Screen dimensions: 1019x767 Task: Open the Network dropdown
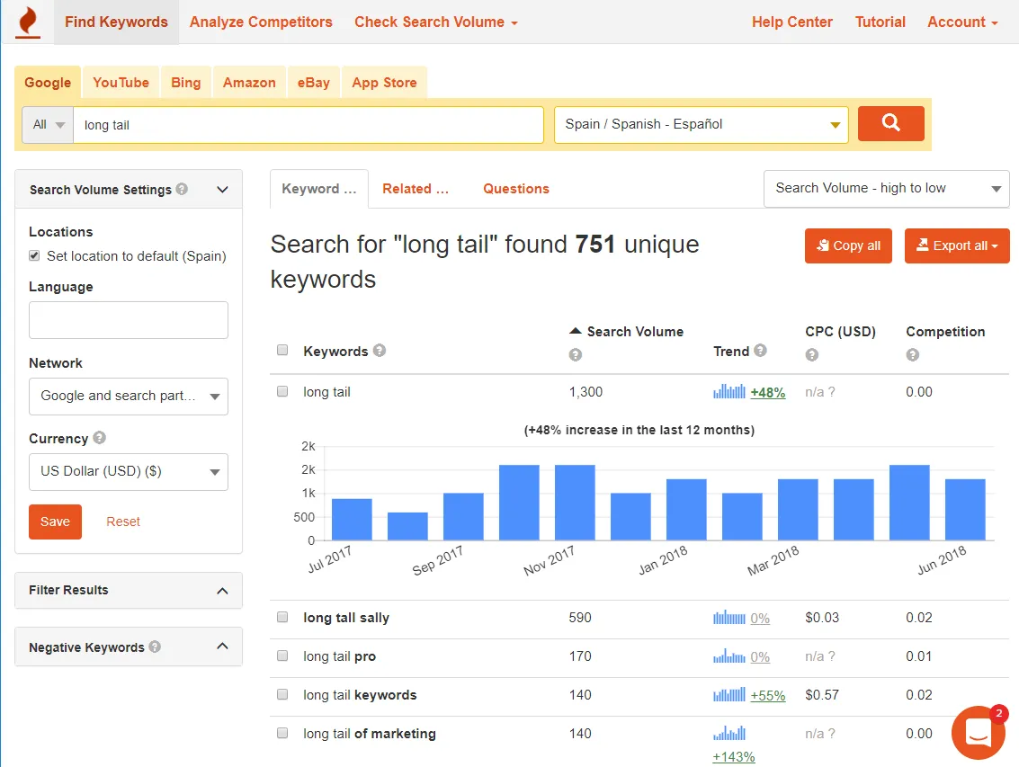click(129, 396)
